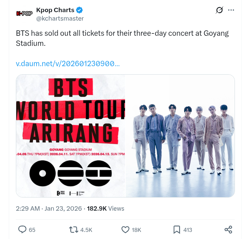The width and height of the screenshot is (242, 239).
Task: Click the 4.5K reposts count
Action: [86, 230]
